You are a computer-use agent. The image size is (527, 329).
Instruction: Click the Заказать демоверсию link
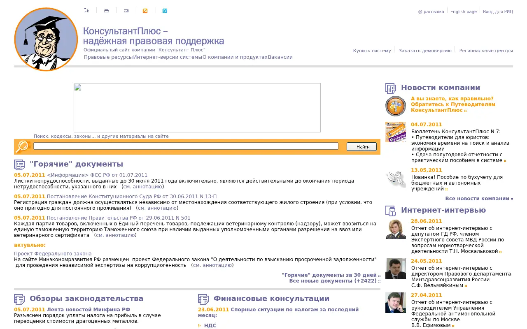pos(425,51)
